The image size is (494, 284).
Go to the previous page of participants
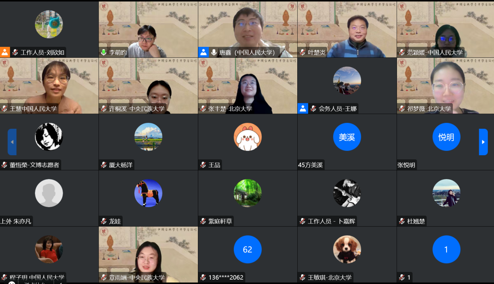pos(12,142)
